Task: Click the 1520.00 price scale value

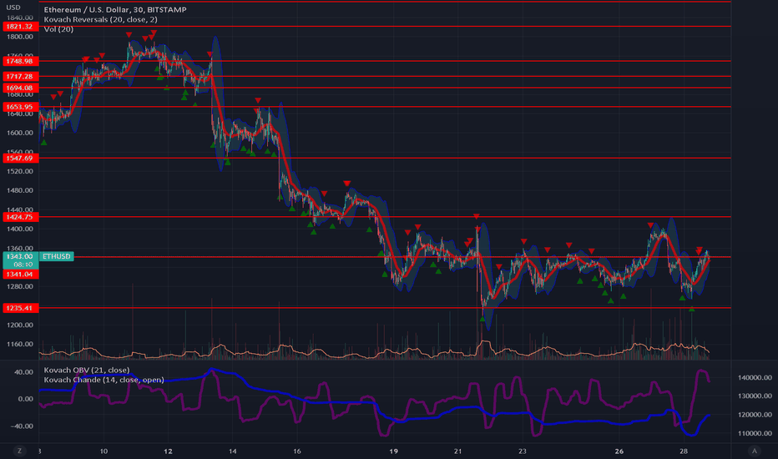Action: click(20, 171)
